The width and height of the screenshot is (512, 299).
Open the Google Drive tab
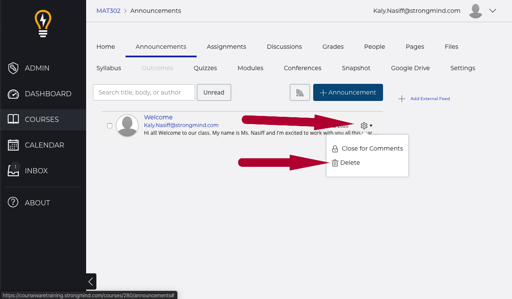click(x=410, y=68)
